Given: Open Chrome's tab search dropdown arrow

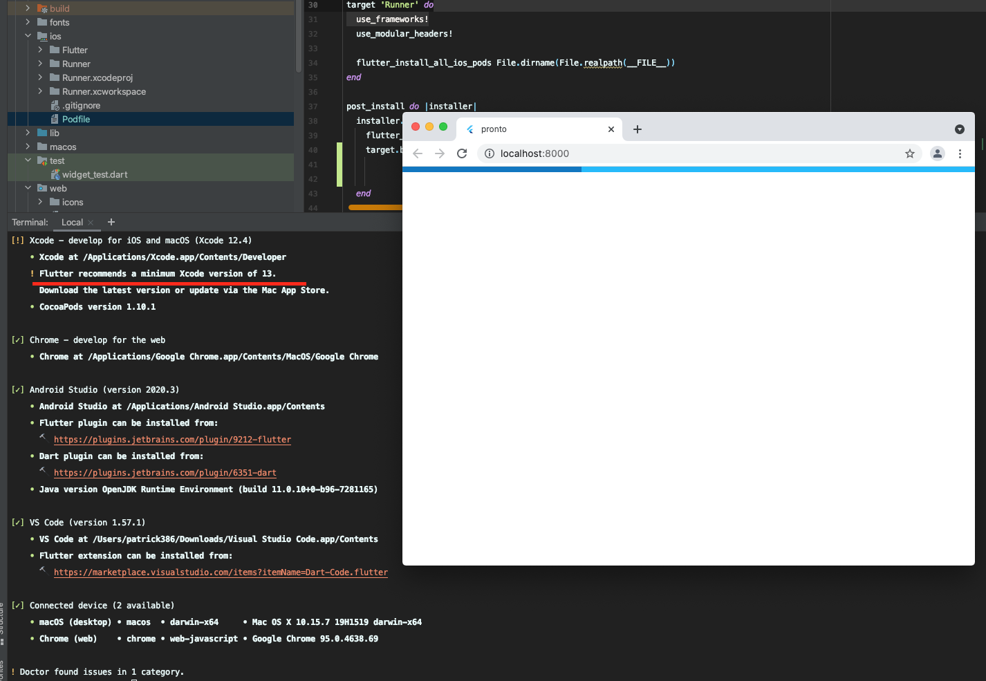Looking at the screenshot, I should [960, 129].
